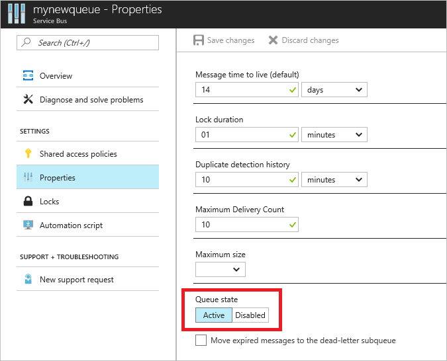This screenshot has height=361, width=447.
Task: Select the Properties menu item
Action: tap(87, 177)
